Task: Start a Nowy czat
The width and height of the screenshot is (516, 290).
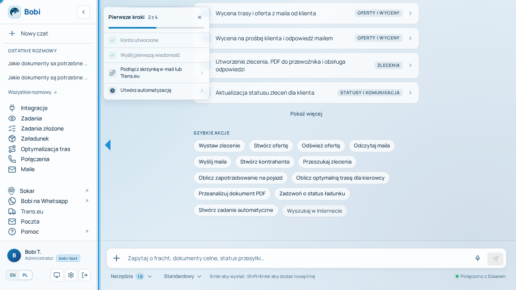Action: click(x=48, y=33)
